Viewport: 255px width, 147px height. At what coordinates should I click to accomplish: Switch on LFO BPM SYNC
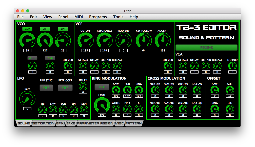46,88
